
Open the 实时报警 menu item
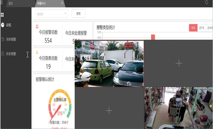pyautogui.click(x=11, y=39)
